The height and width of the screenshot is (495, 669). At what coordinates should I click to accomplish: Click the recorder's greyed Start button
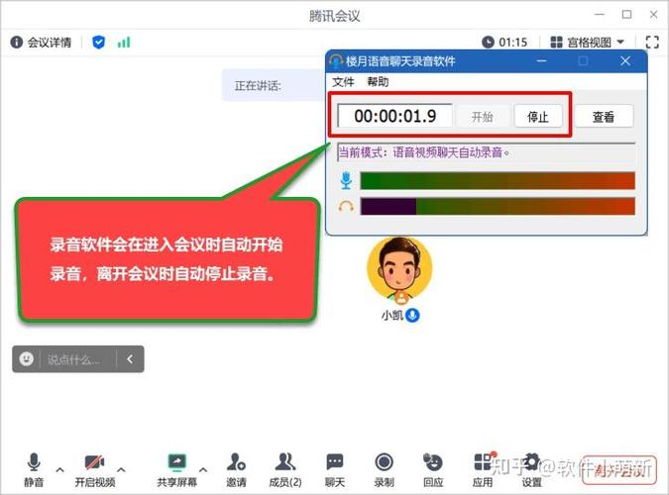(x=483, y=117)
